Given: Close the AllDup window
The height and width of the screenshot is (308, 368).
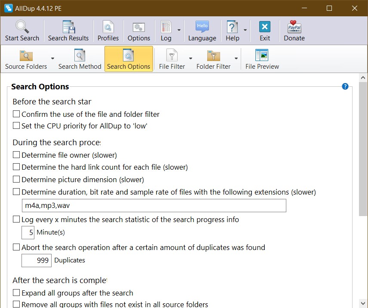Looking at the screenshot, I should [x=355, y=8].
